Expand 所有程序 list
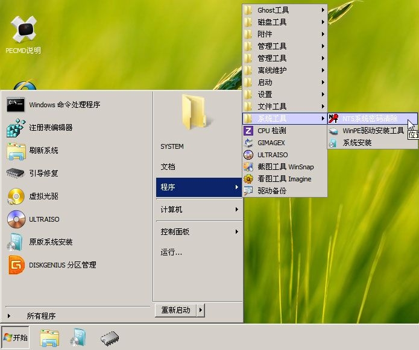 [x=41, y=316]
